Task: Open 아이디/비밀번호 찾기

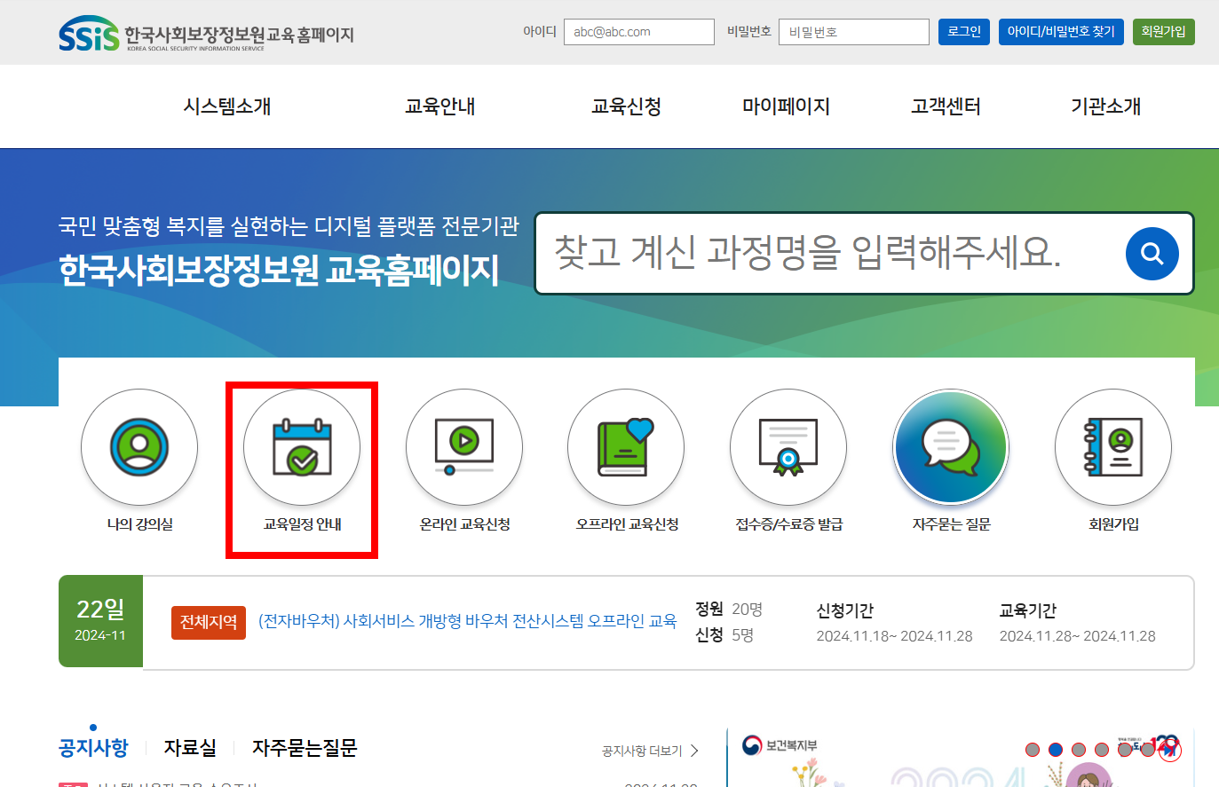Action: [x=1061, y=31]
